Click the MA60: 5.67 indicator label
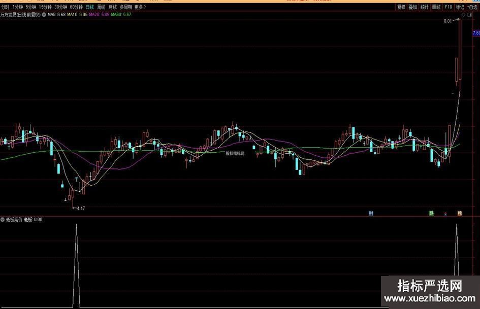Viewport: 480px width, 309px height. [121, 14]
